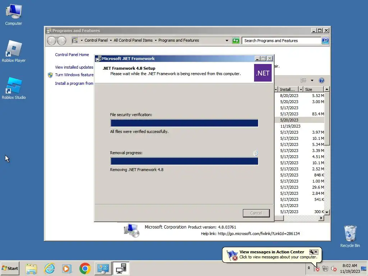Screen dimensions: 368x276
Task: Click the muted volume tray icon
Action: pyautogui.click(x=333, y=268)
